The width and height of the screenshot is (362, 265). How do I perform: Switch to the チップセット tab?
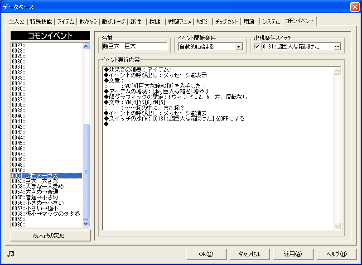227,22
